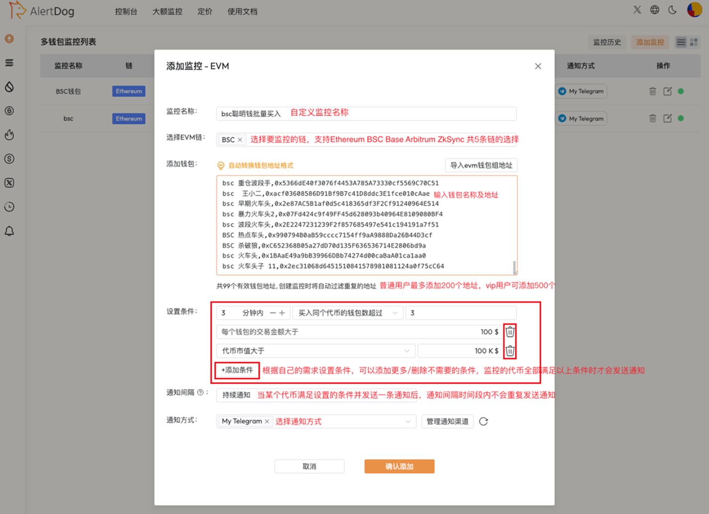
Task: Click the refresh icon beside 管理通知渠道 button
Action: 483,421
